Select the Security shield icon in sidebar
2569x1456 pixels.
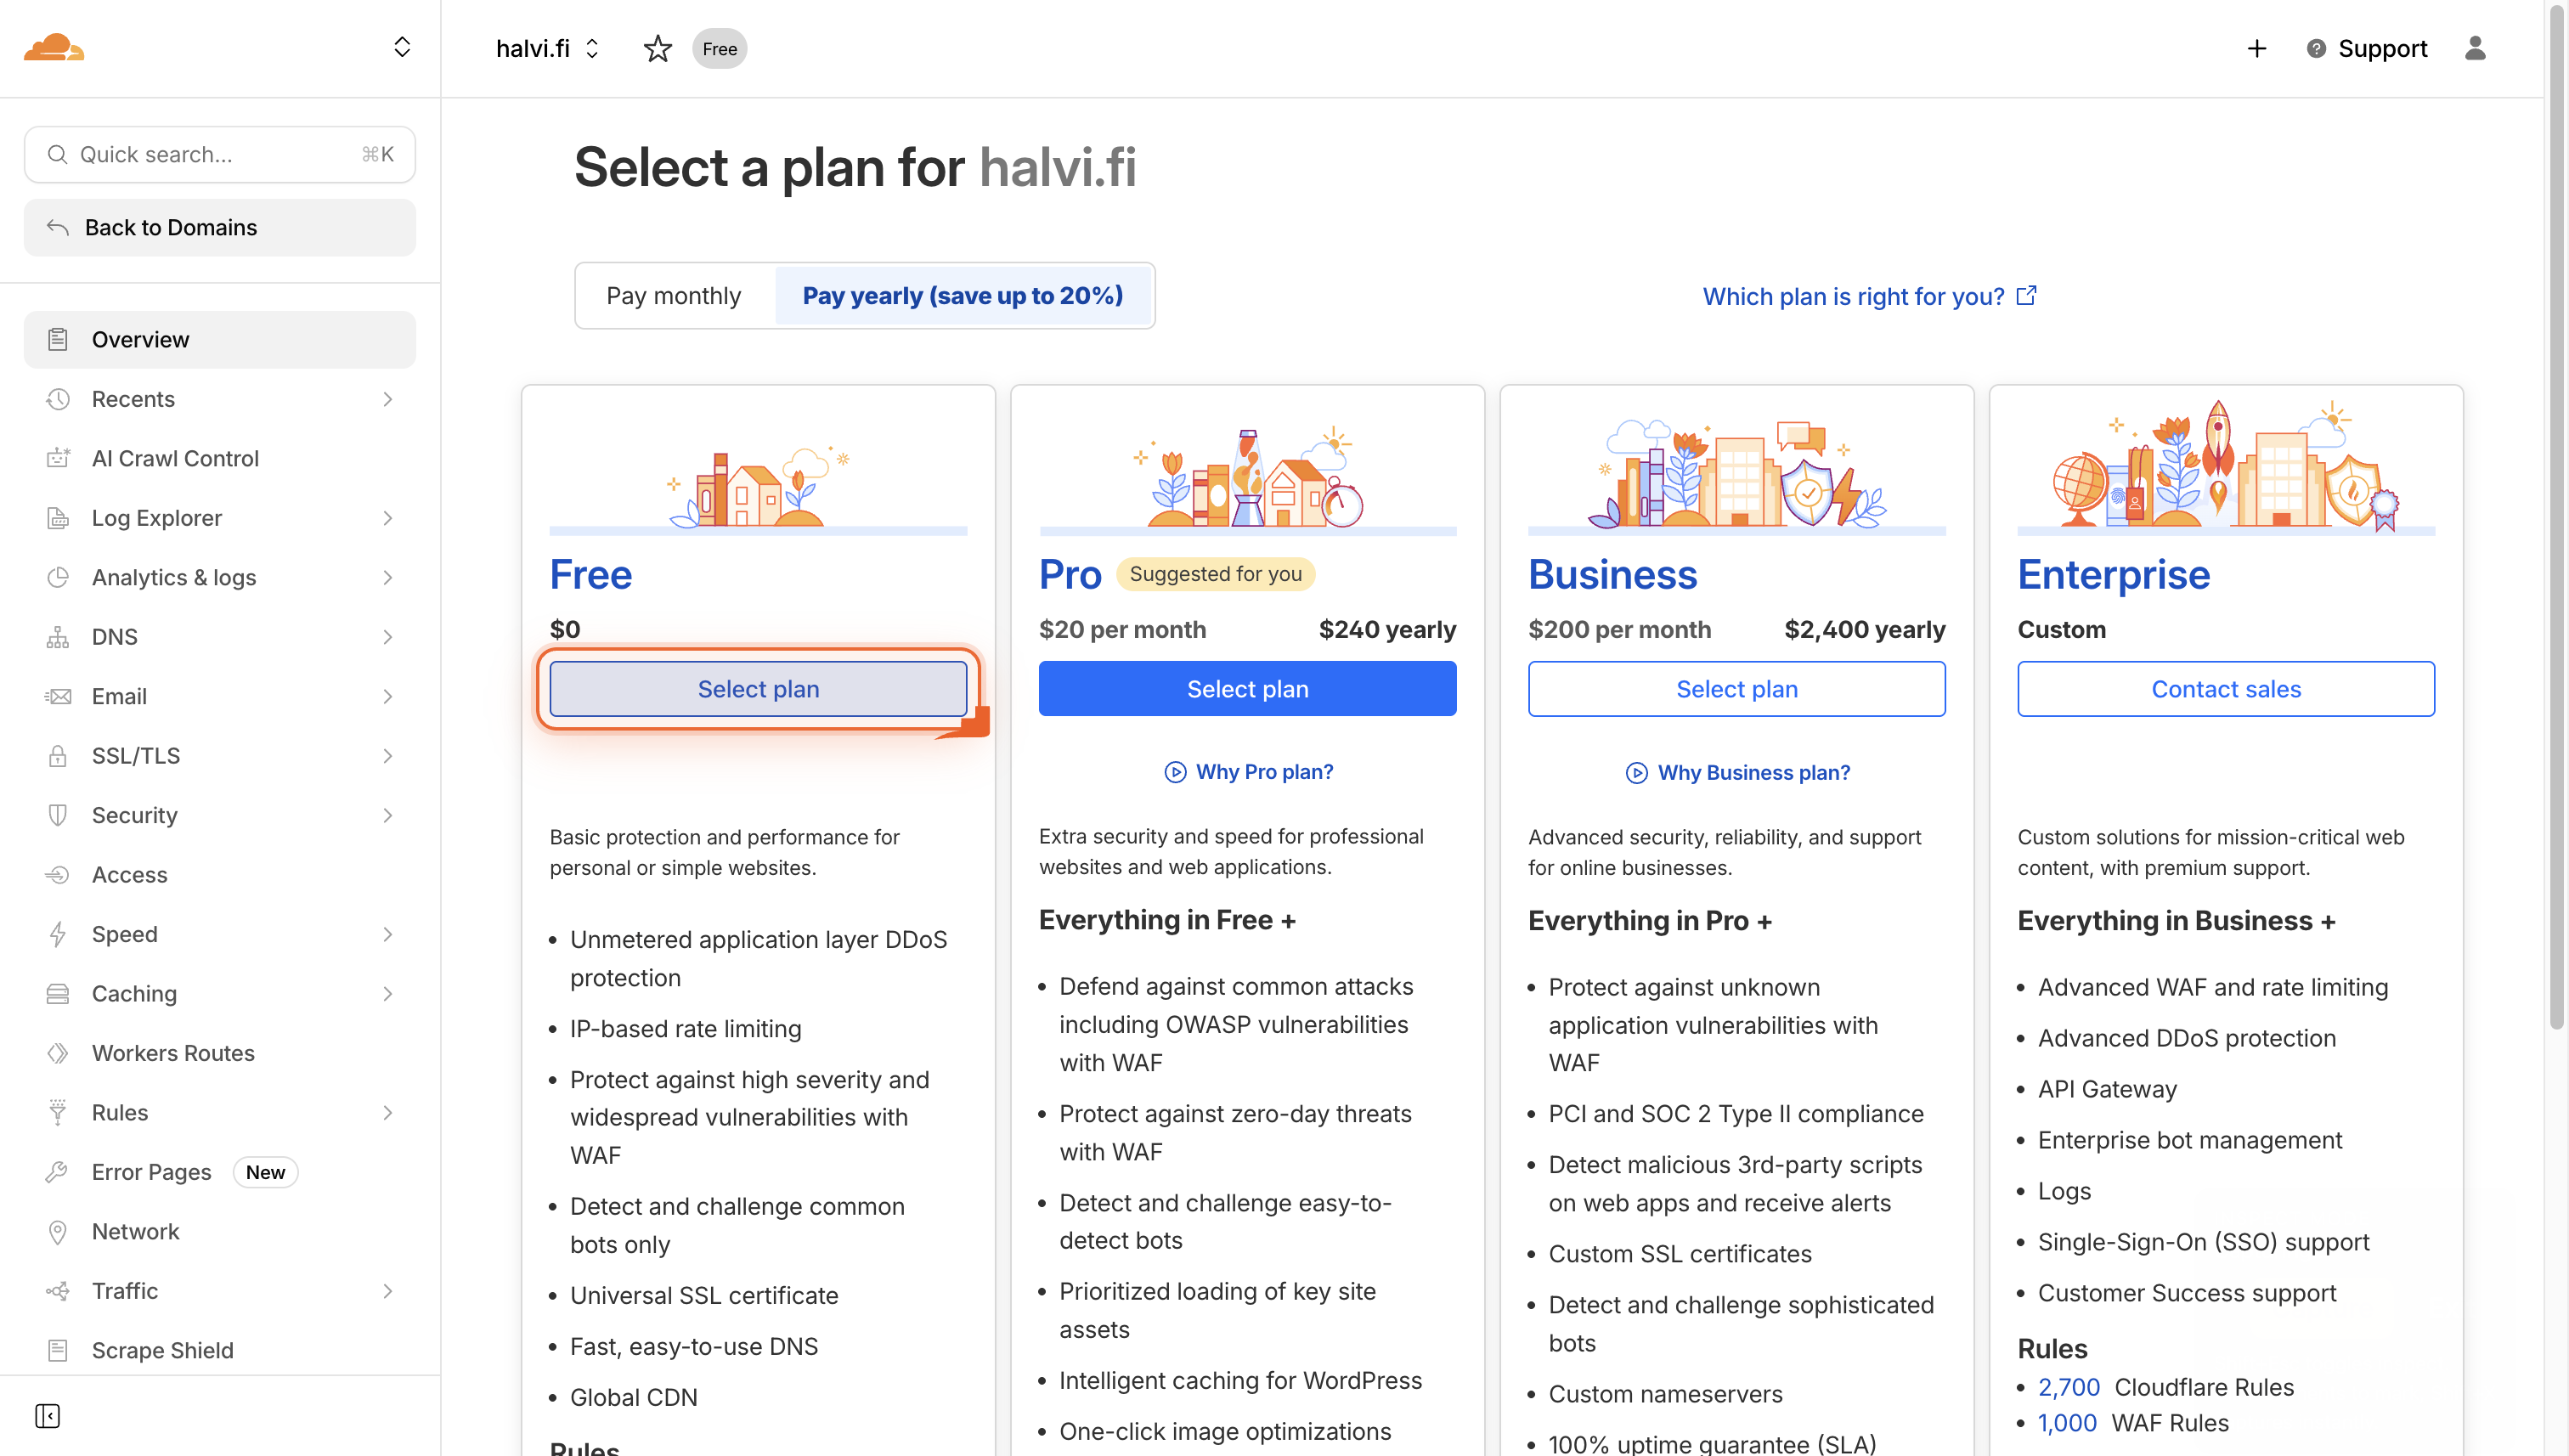(57, 815)
